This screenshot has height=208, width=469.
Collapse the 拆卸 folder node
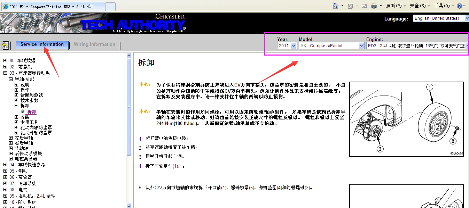[x=16, y=106]
